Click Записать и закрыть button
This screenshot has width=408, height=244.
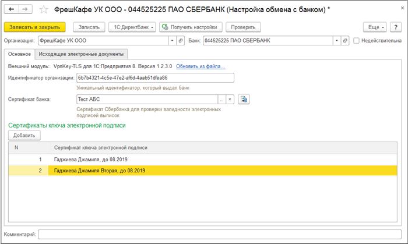click(34, 27)
